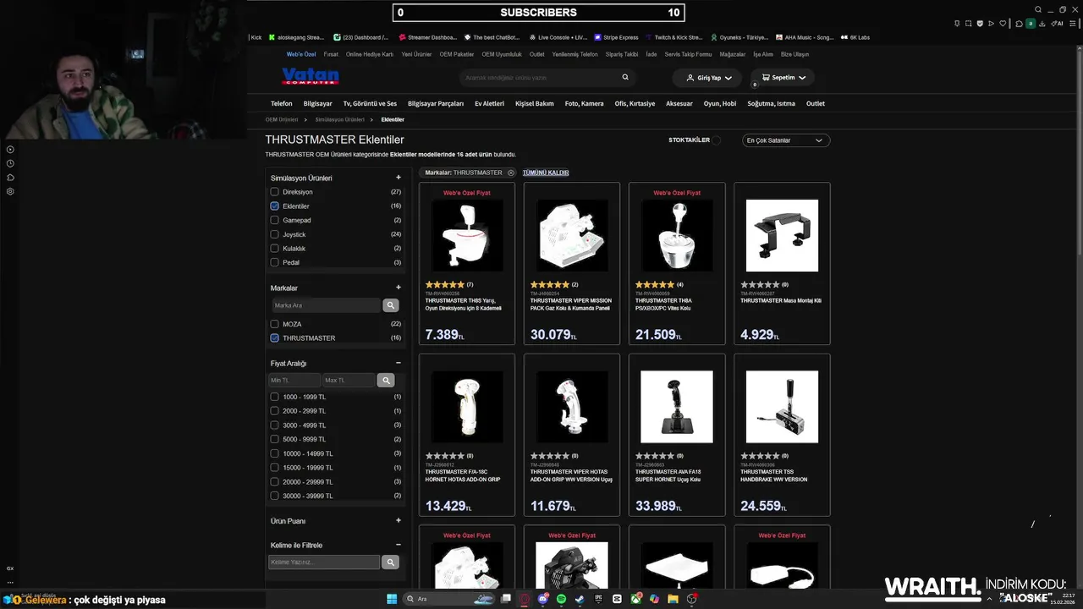Viewport: 1083px width, 609px height.
Task: Open the THRUSTMASTER TSS HANDBRAKE product image
Action: point(782,407)
